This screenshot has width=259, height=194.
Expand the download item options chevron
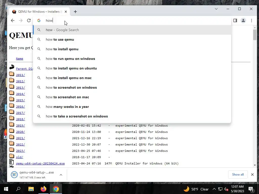(61, 175)
